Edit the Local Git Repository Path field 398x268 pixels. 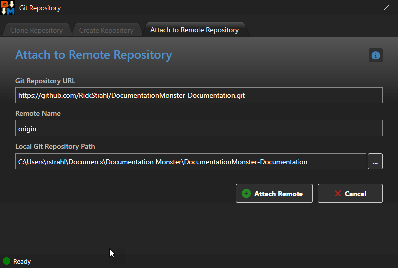click(191, 162)
